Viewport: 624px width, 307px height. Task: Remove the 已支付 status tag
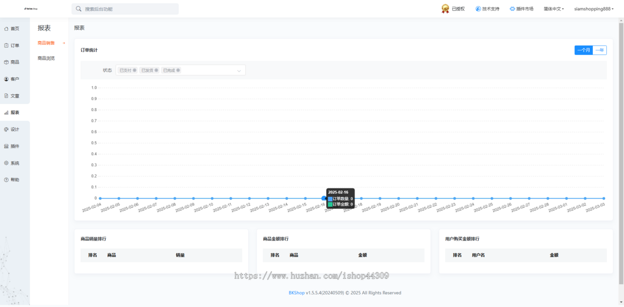(x=135, y=70)
